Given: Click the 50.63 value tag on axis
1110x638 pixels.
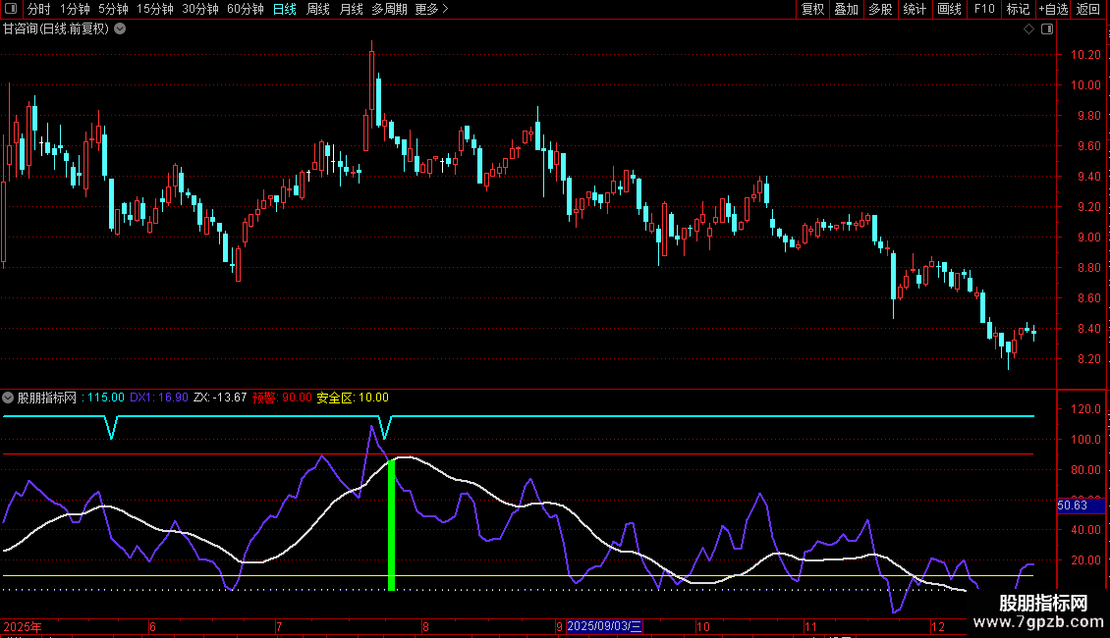Looking at the screenshot, I should coord(1081,505).
